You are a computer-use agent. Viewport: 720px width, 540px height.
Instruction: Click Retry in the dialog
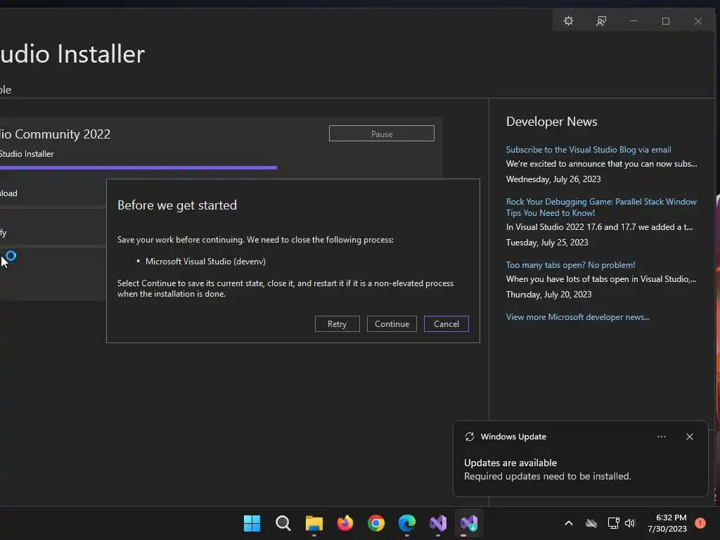coord(337,323)
